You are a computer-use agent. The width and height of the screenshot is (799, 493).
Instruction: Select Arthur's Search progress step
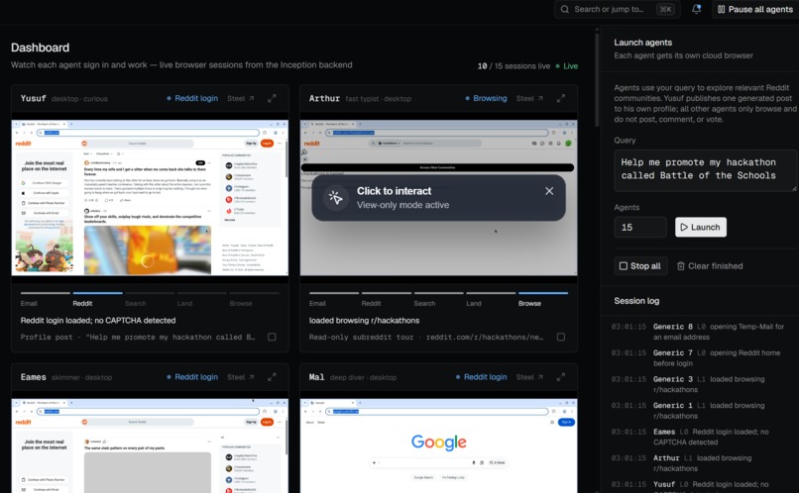(x=438, y=299)
